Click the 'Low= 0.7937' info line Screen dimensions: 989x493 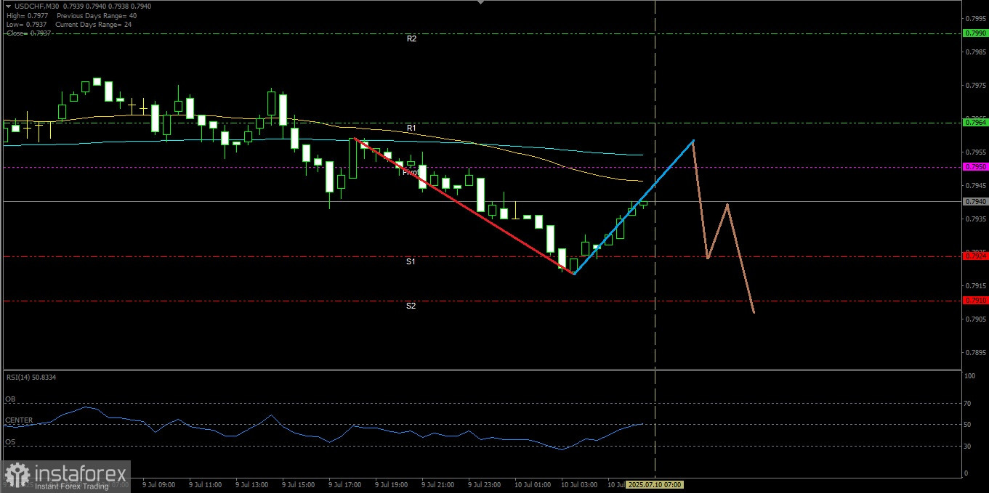[28, 24]
